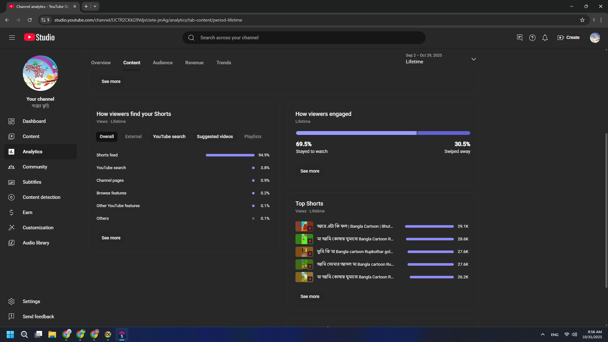Click the search across your channel field
Viewport: 608px width, 342px height.
[304, 38]
